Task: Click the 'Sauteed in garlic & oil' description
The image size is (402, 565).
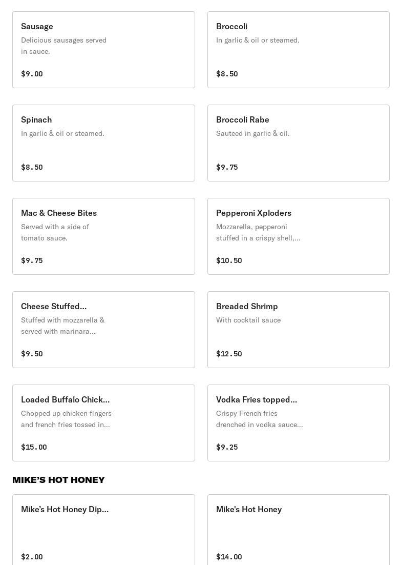Action: (x=252, y=133)
